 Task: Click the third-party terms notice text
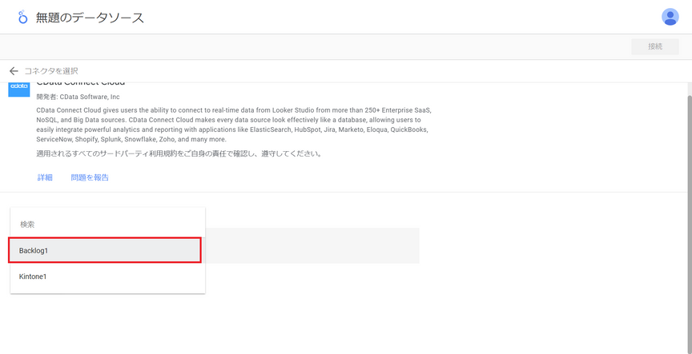pyautogui.click(x=179, y=154)
